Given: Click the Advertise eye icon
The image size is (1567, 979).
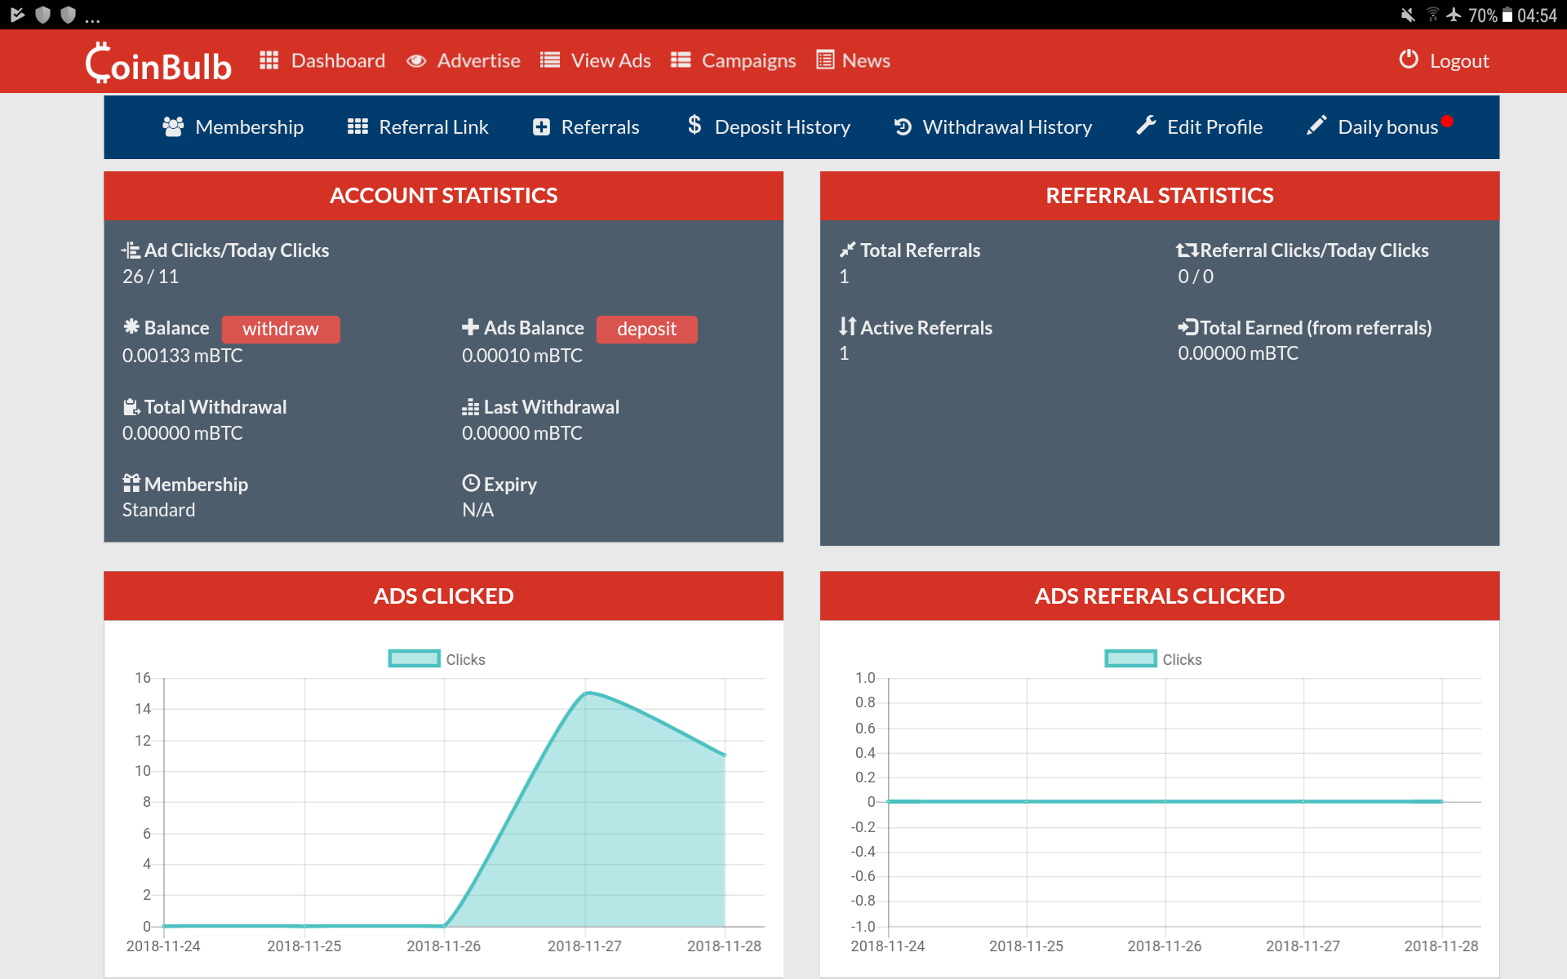Looking at the screenshot, I should (x=416, y=61).
